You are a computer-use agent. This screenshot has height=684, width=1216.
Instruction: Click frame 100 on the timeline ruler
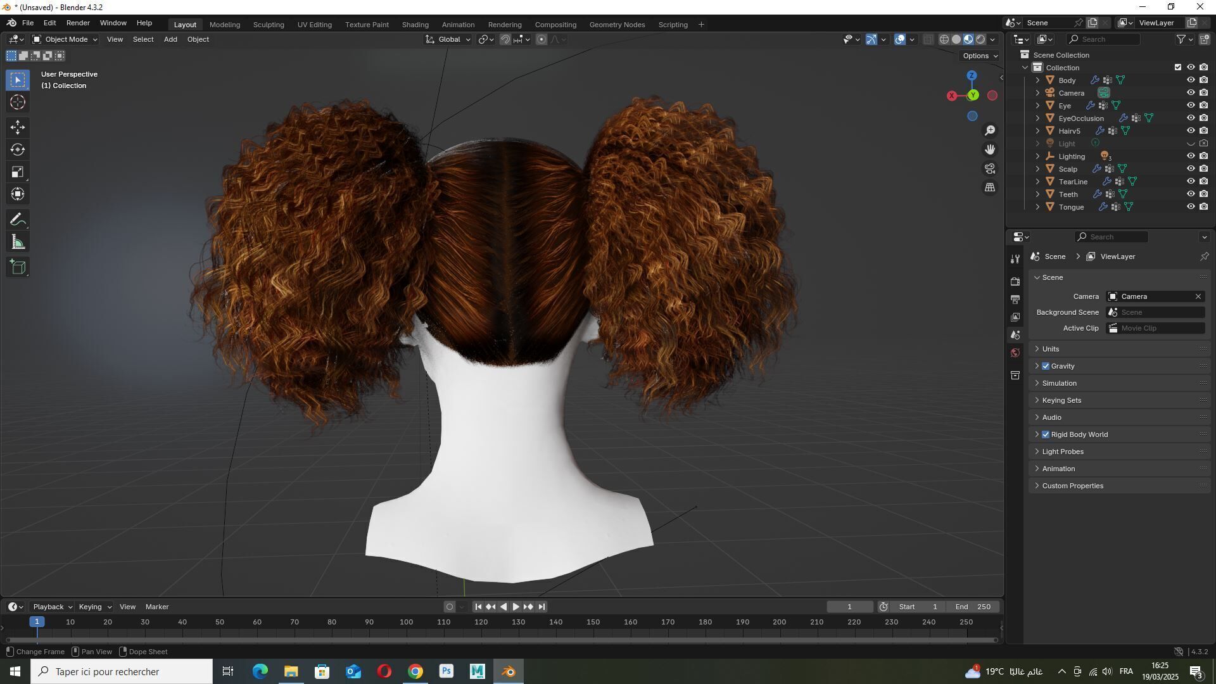coord(407,622)
